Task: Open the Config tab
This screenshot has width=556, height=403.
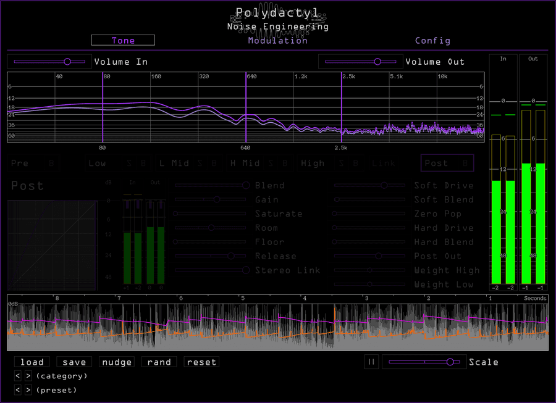Action: [x=432, y=41]
